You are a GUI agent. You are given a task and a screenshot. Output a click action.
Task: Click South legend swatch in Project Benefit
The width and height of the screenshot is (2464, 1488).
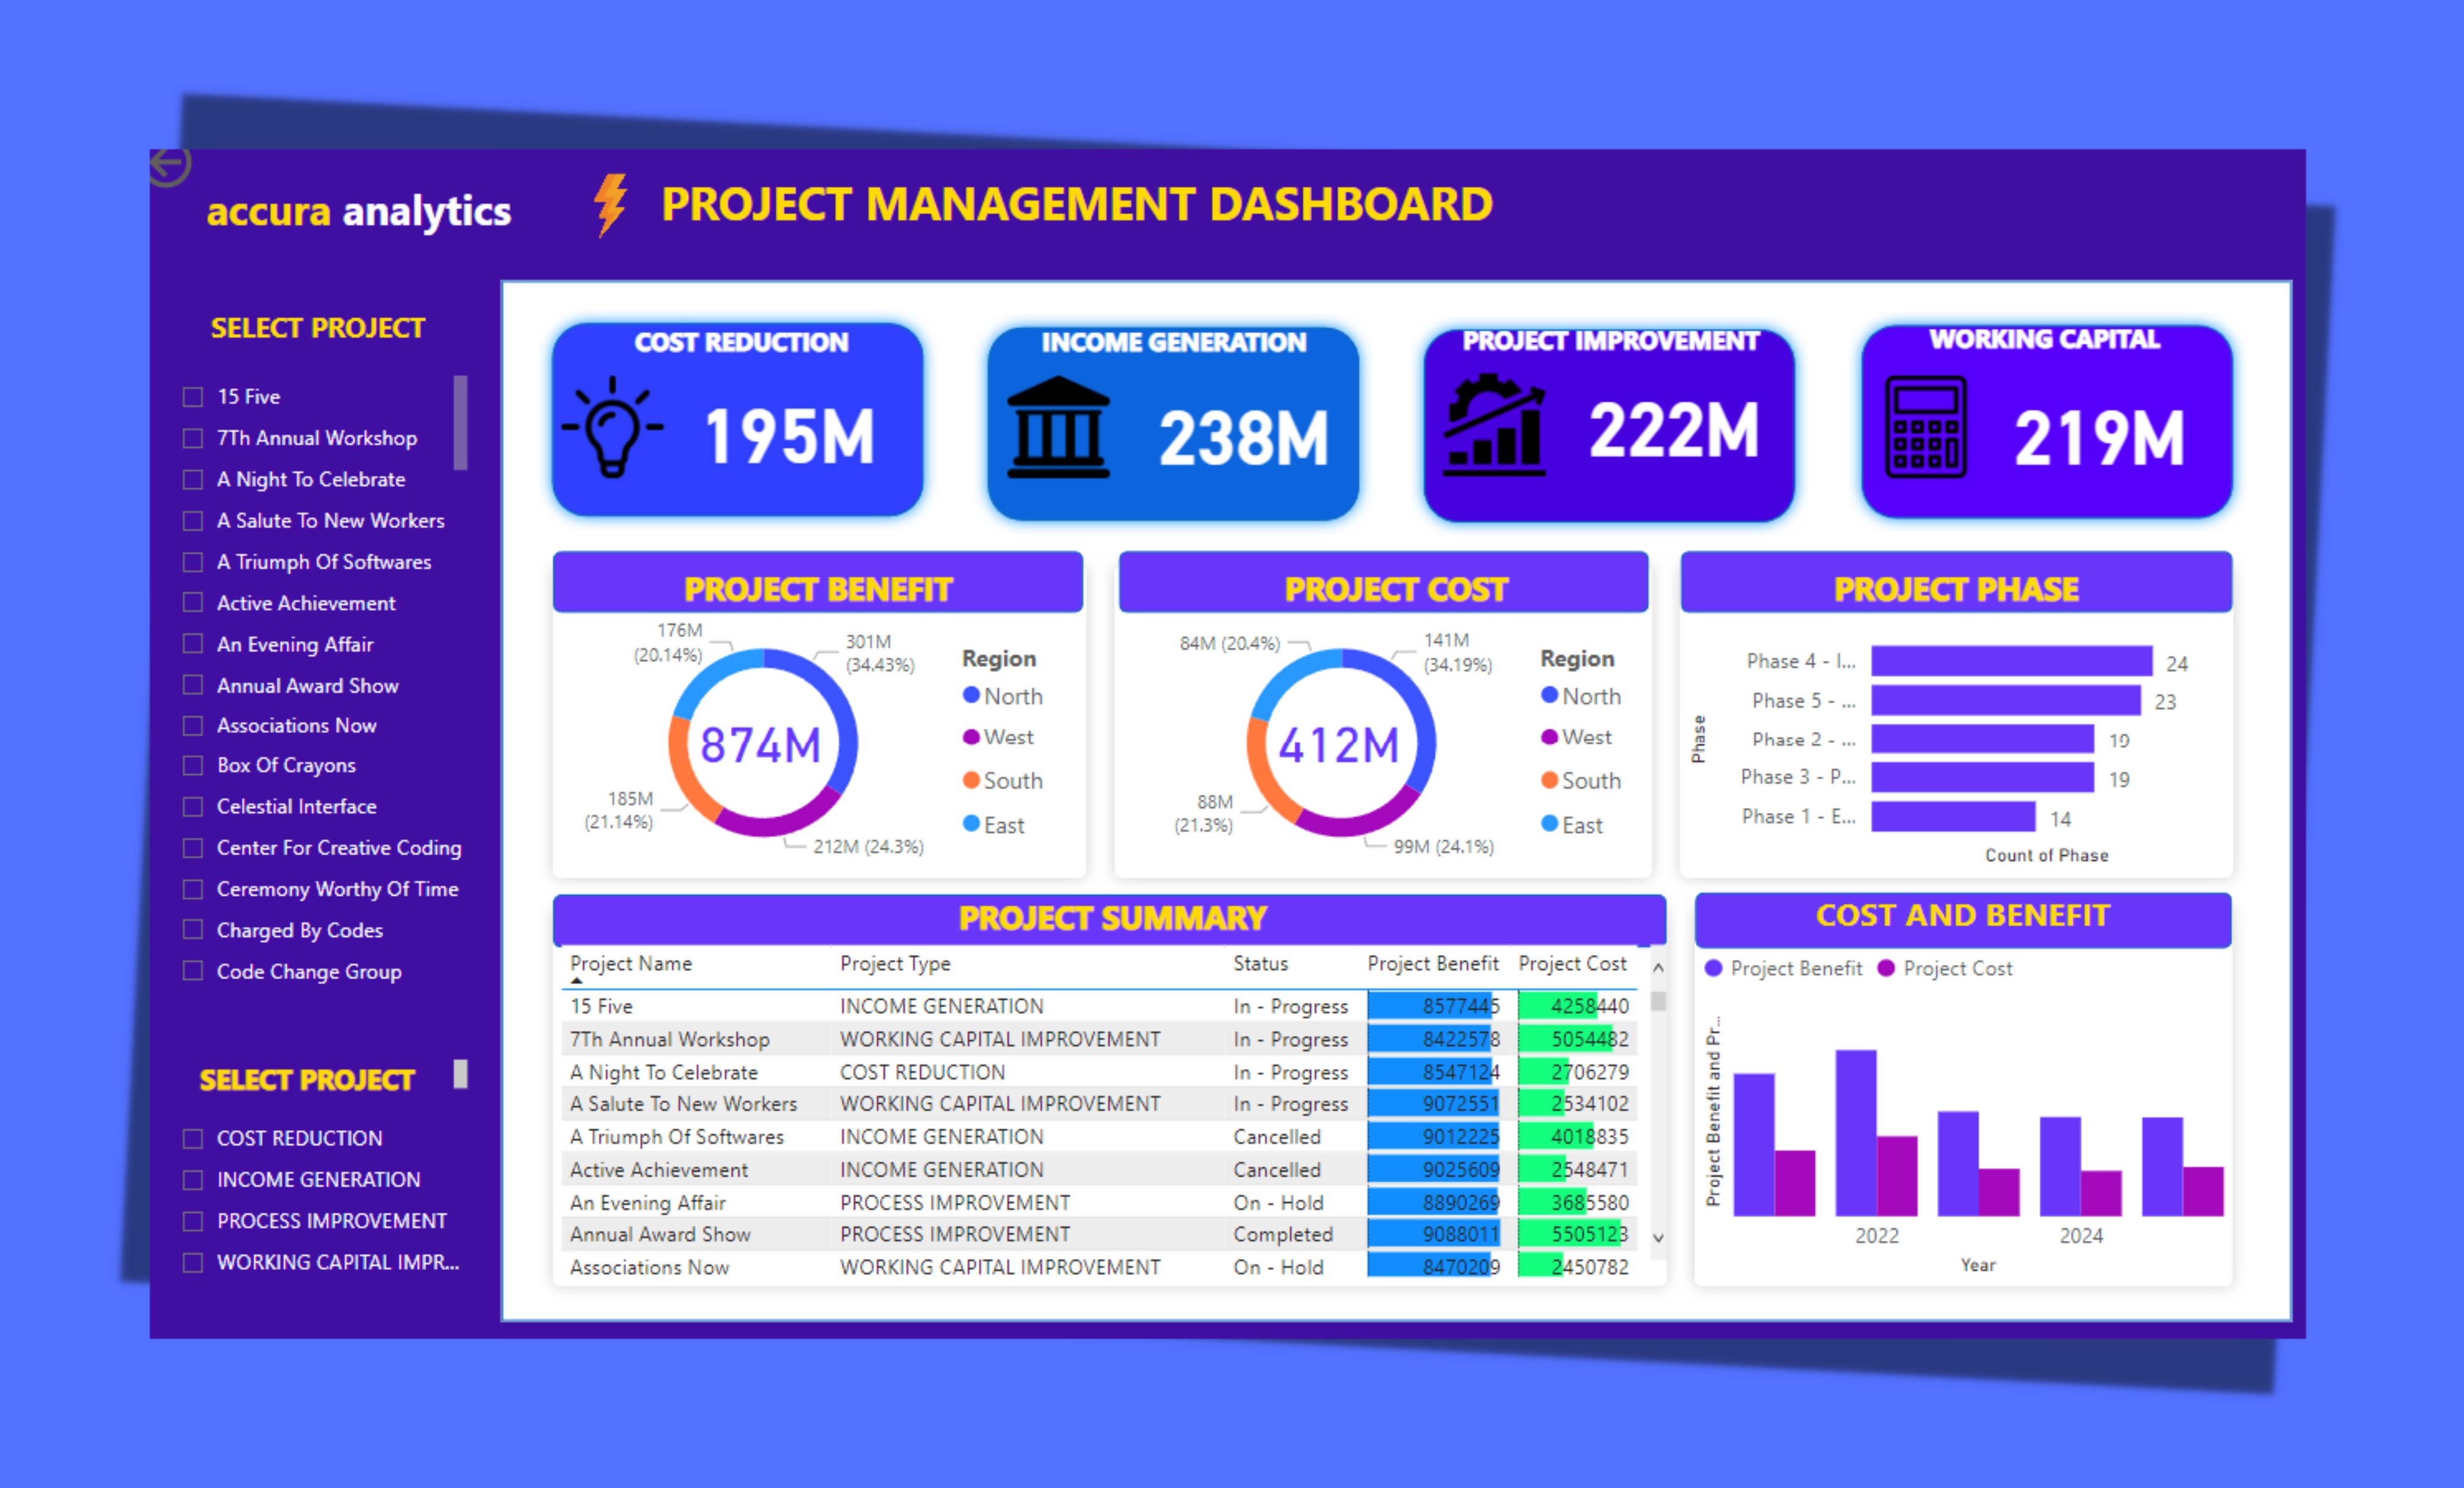point(971,780)
